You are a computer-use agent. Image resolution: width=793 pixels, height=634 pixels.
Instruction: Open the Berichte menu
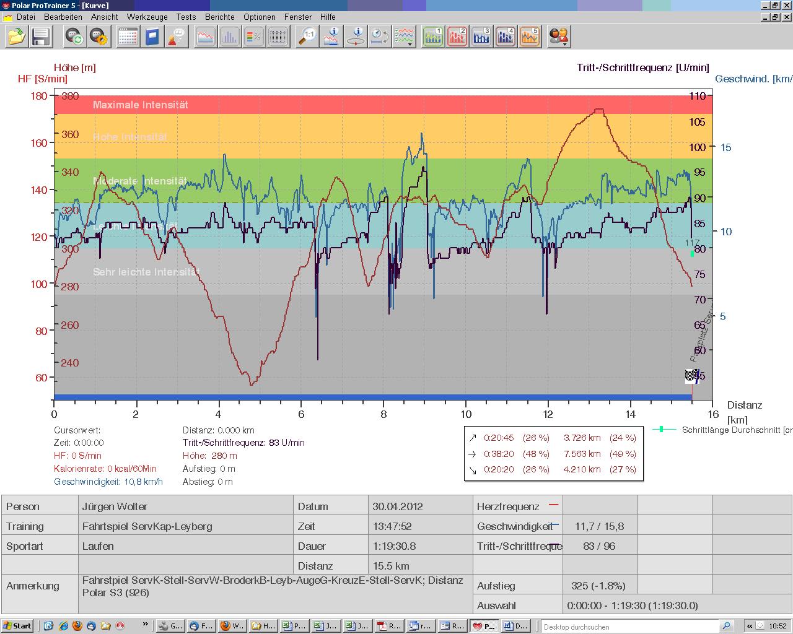click(x=219, y=17)
